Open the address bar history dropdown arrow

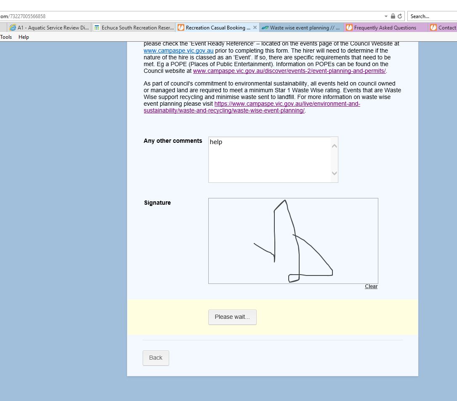pyautogui.click(x=386, y=16)
